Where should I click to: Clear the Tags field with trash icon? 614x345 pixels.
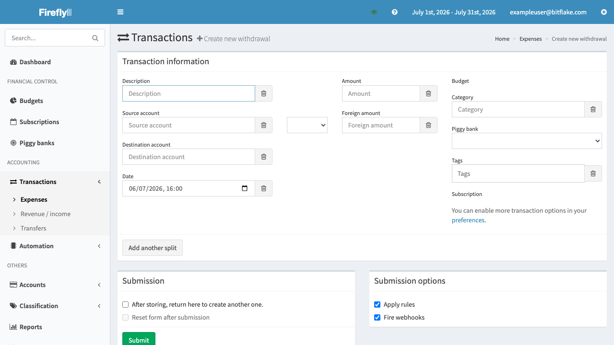pos(593,173)
